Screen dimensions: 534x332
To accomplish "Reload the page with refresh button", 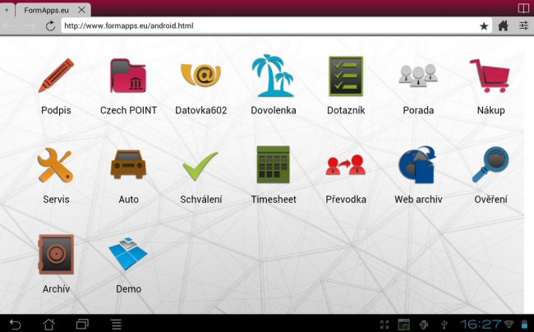I will point(50,25).
